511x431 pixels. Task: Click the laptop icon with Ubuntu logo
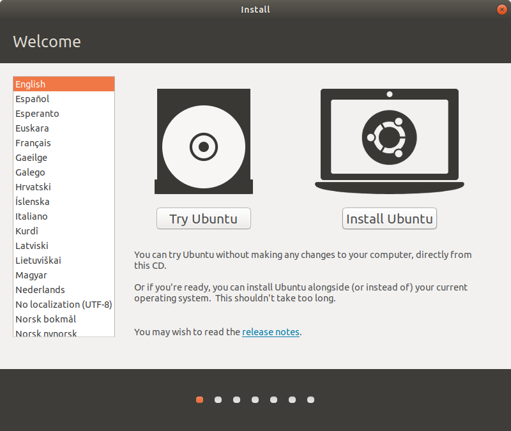pyautogui.click(x=390, y=141)
